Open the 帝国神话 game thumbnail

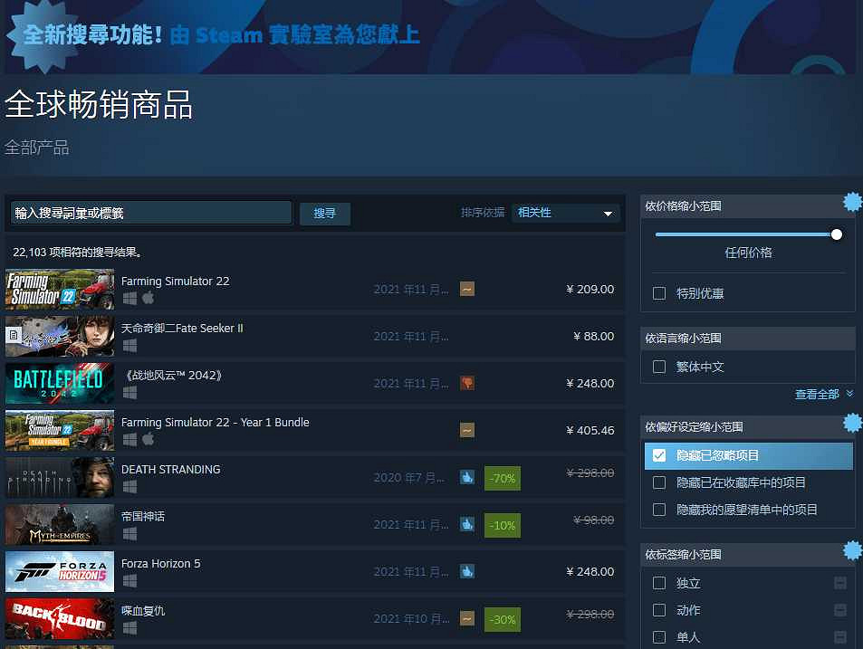coord(59,524)
